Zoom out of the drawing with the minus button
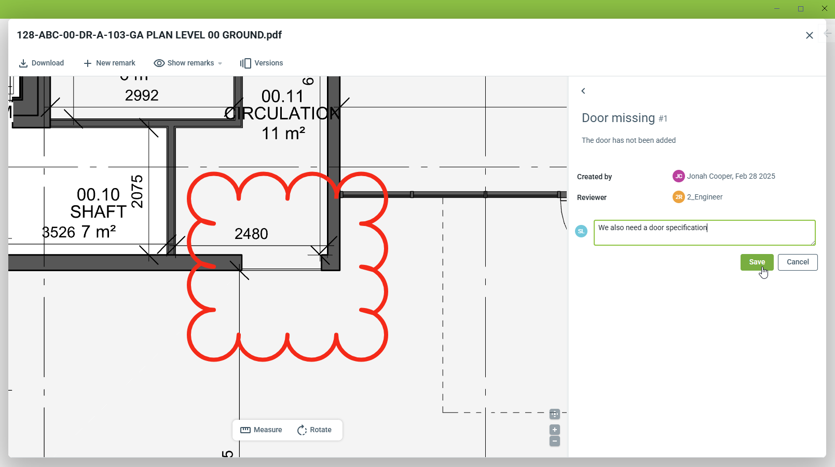The width and height of the screenshot is (835, 467). (x=555, y=441)
